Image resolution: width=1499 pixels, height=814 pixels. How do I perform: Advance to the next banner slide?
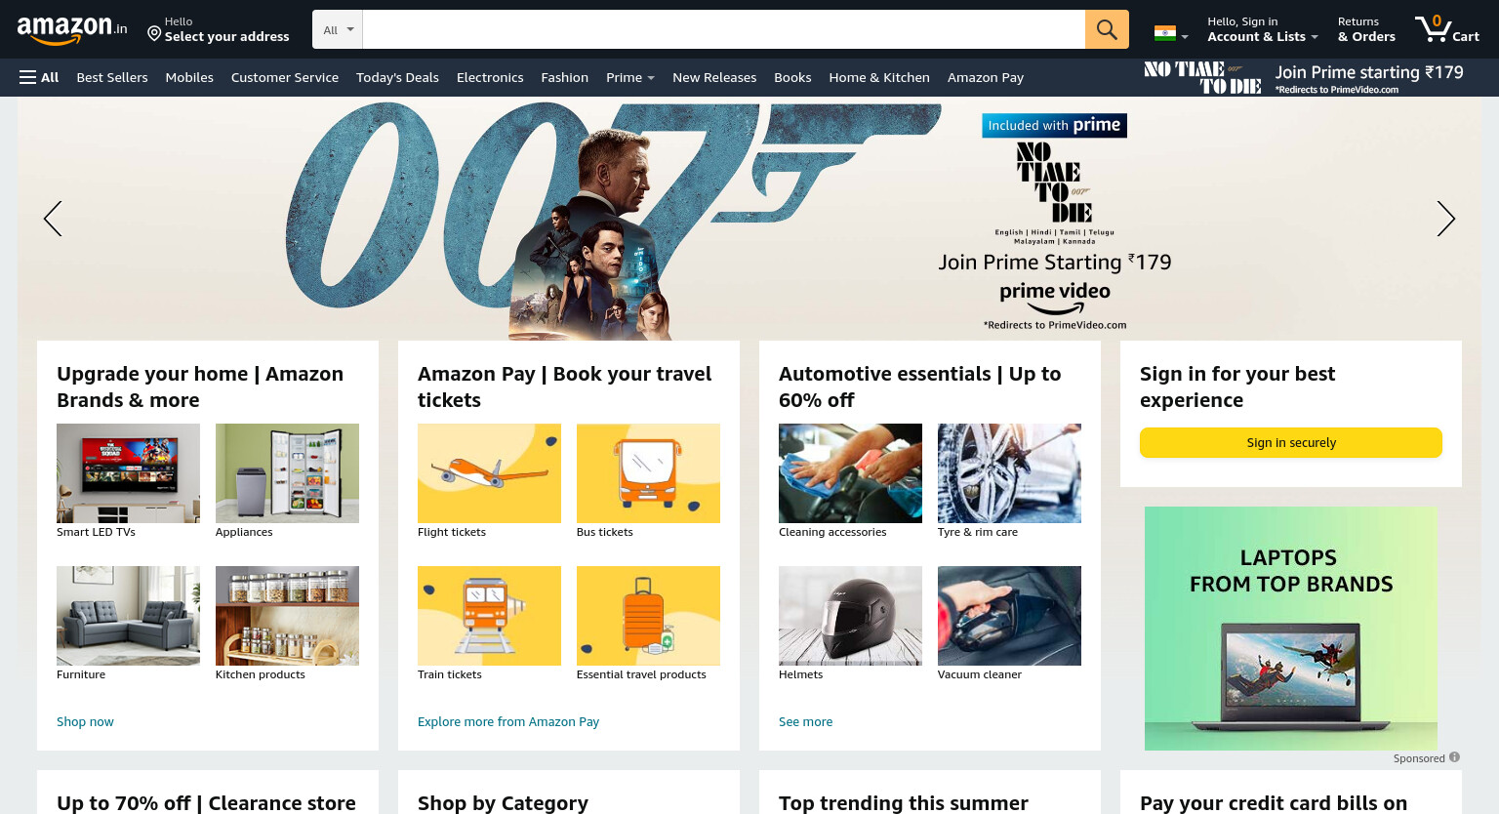(1445, 219)
